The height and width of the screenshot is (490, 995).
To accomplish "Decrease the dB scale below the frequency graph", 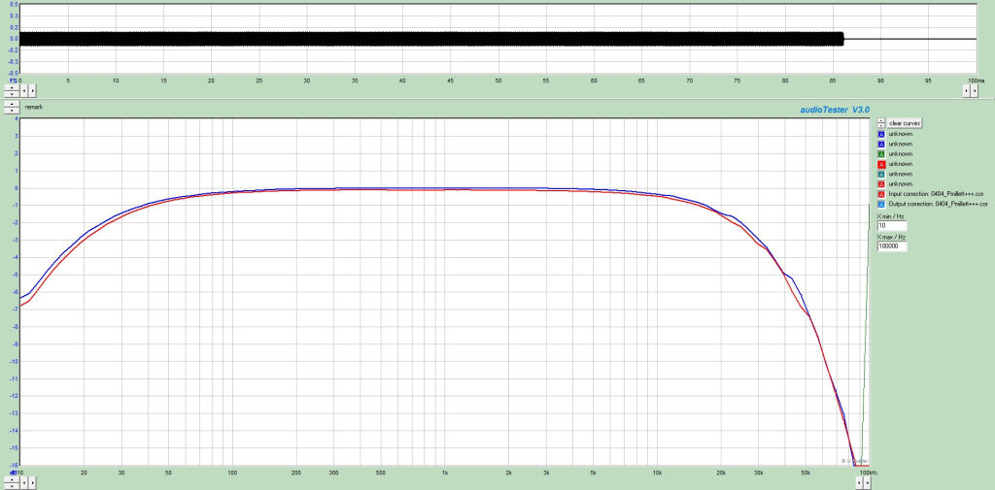I will click(x=12, y=486).
